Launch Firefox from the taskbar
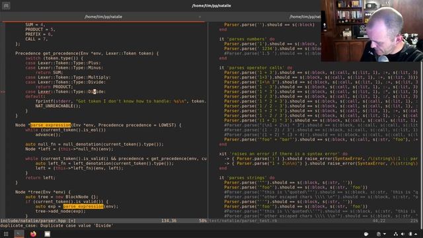The image size is (423, 238). point(33,234)
